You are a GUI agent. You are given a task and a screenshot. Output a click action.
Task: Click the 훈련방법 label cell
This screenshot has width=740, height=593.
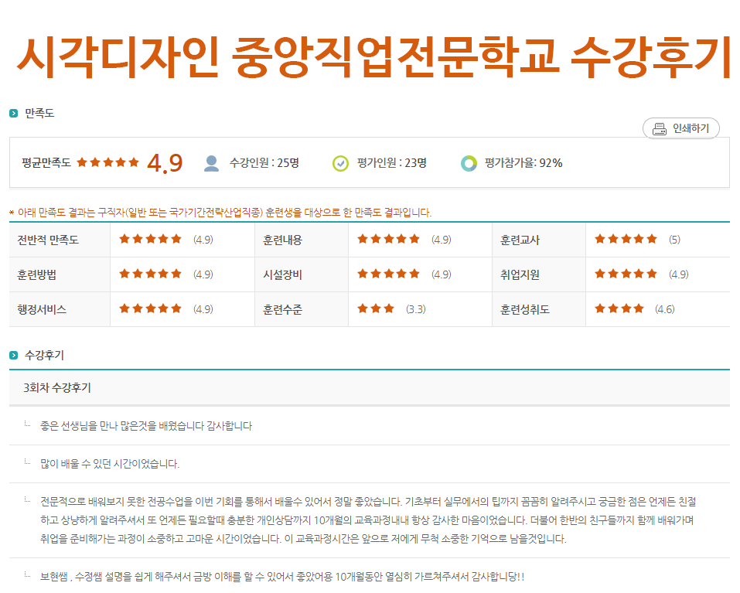[x=60, y=274]
